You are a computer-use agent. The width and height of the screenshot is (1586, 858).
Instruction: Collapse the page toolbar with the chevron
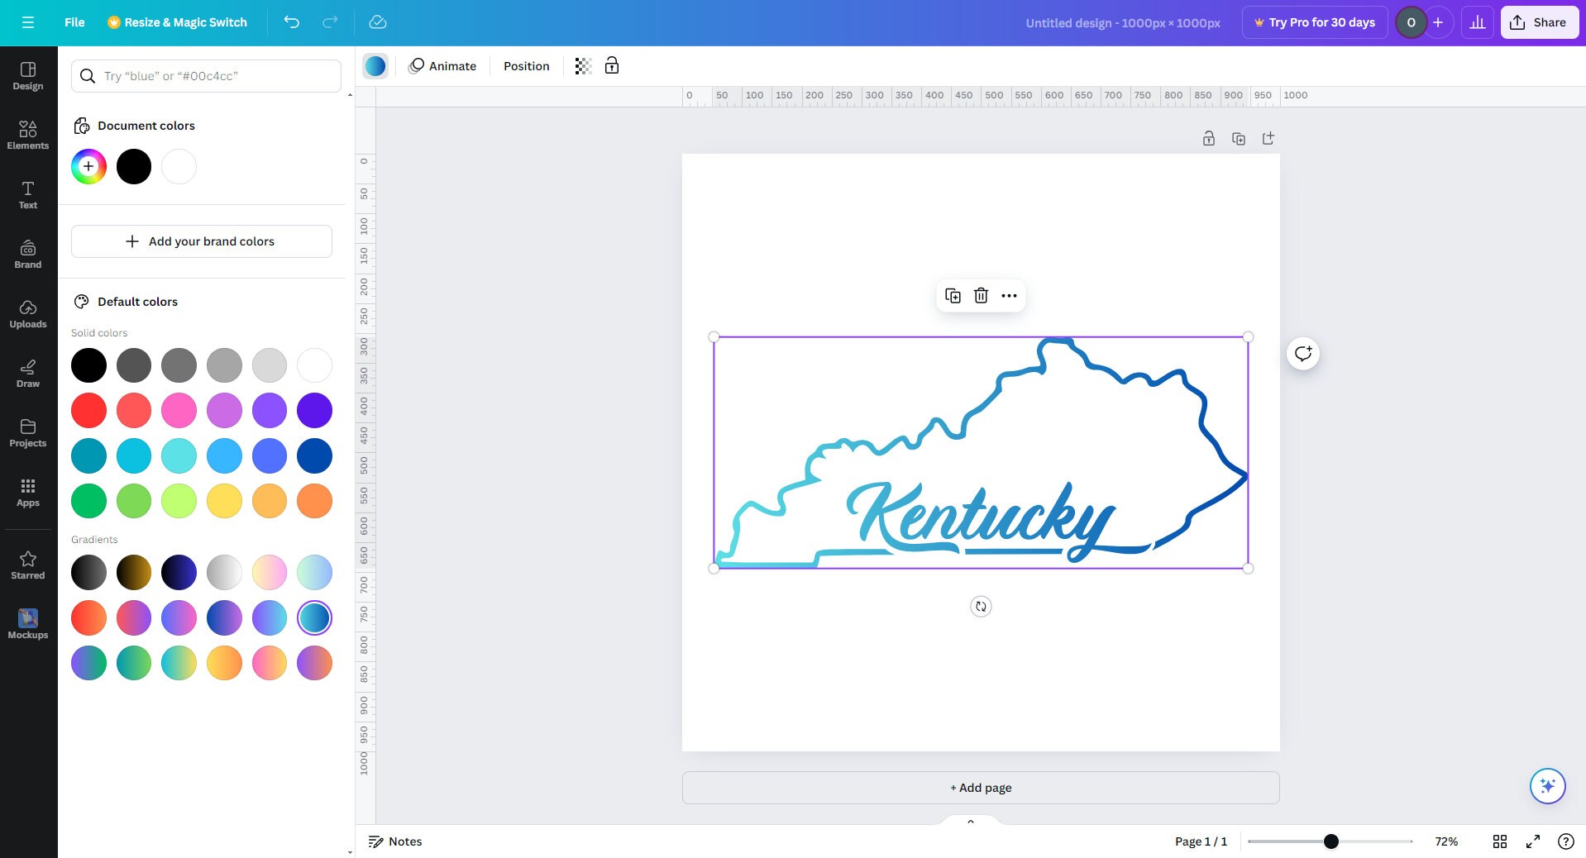click(x=969, y=822)
